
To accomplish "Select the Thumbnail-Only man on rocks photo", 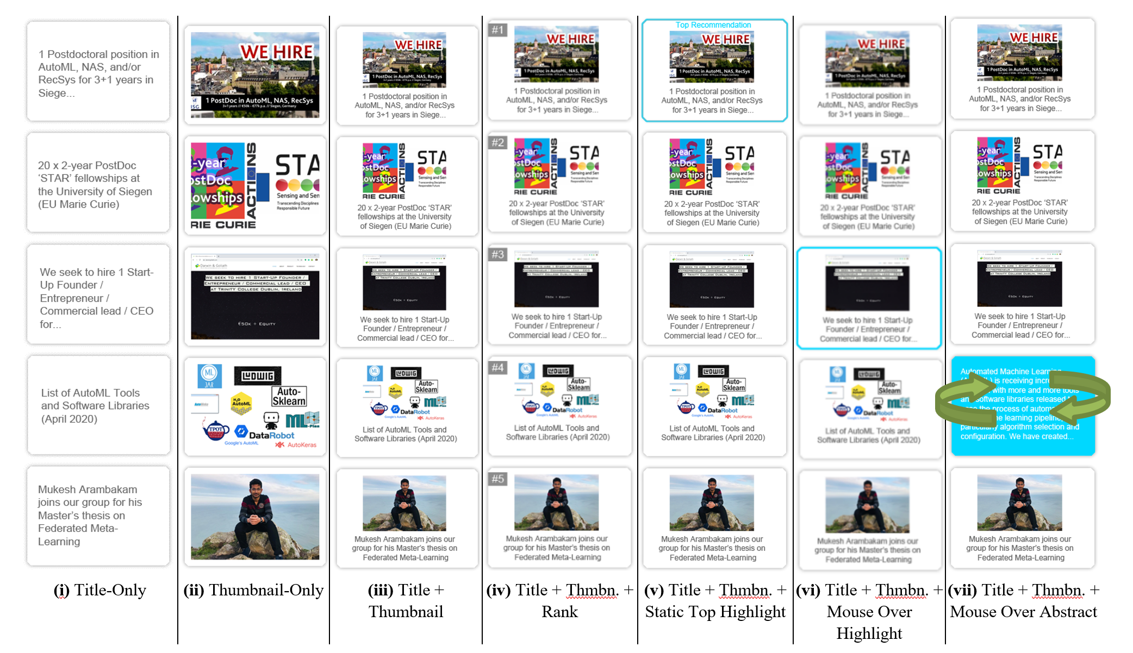I will coord(255,516).
